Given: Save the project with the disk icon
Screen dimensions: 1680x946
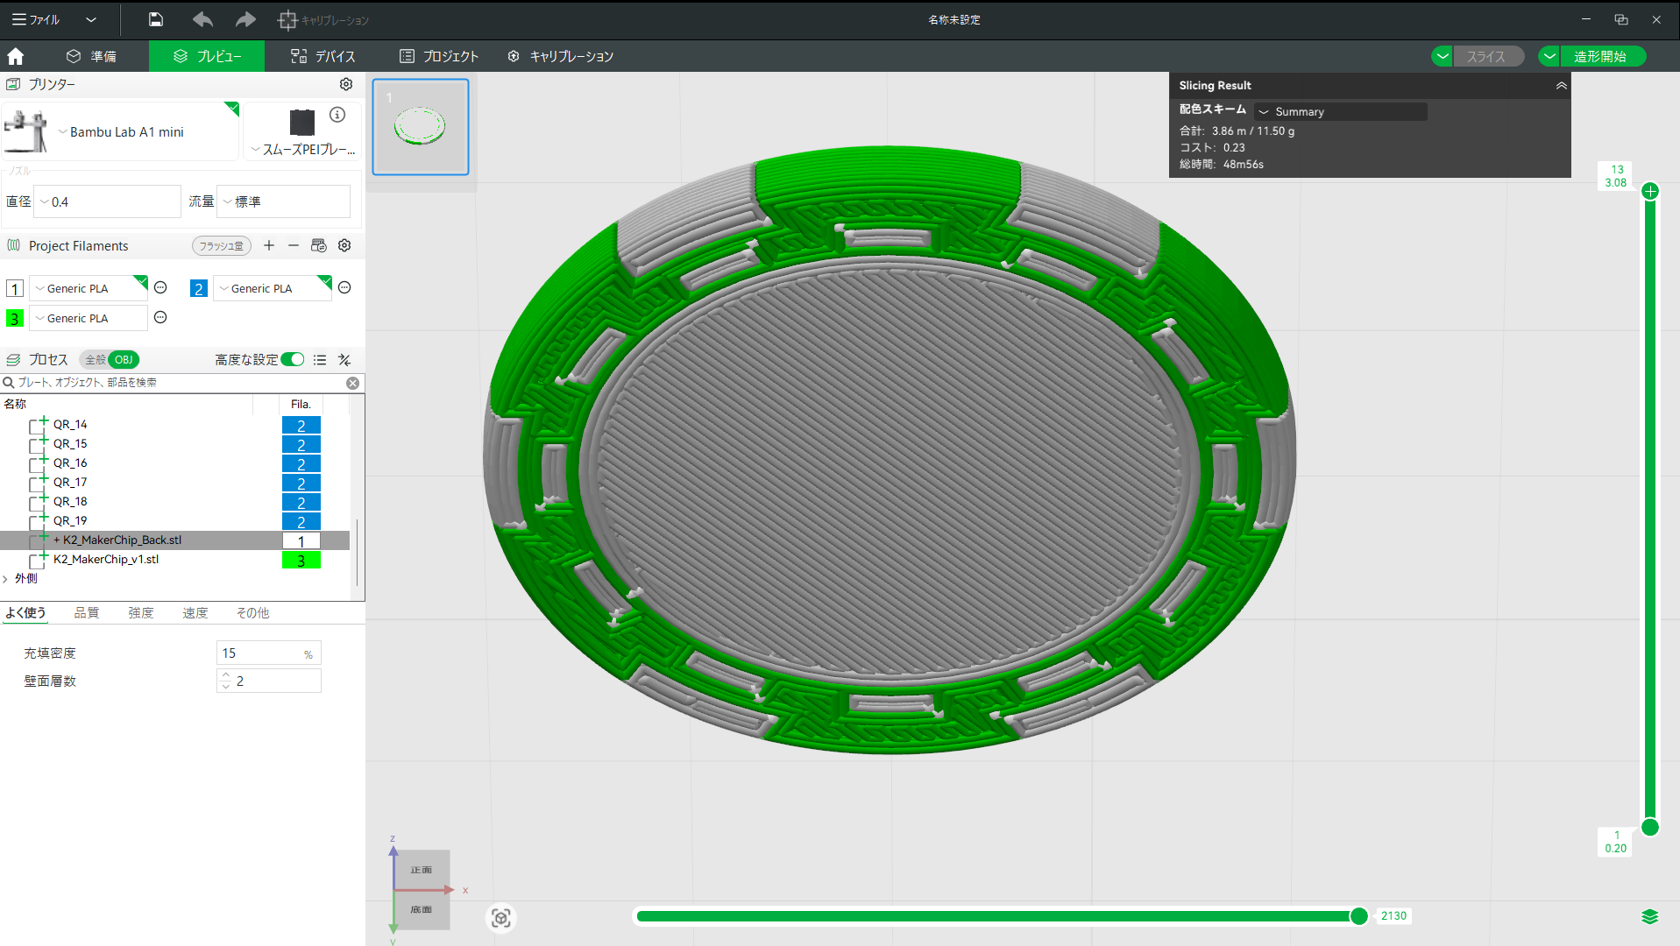Looking at the screenshot, I should coord(156,19).
